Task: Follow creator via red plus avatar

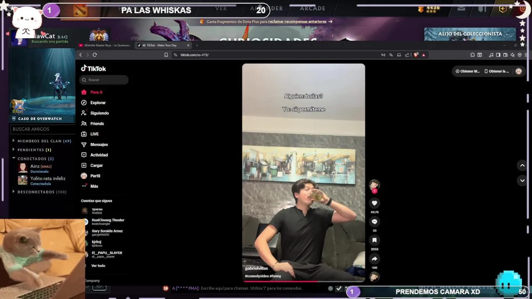Action: click(x=374, y=191)
